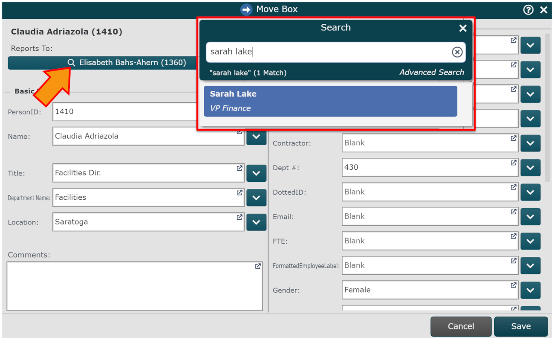The image size is (554, 340).
Task: Expand the FTE popout icon
Action: tap(514, 236)
